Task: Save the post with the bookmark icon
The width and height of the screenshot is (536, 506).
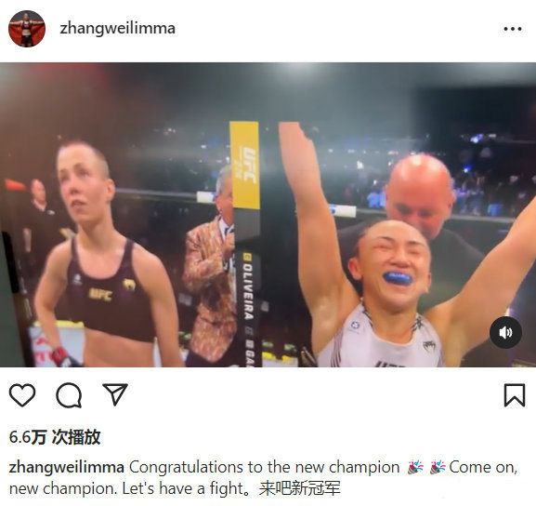Action: pos(514,395)
